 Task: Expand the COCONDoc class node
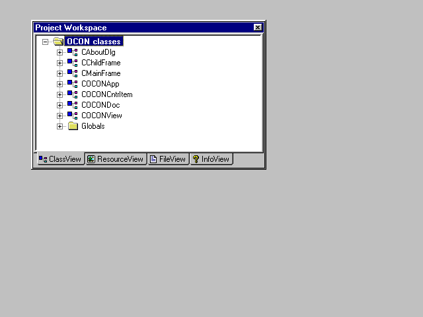coord(59,105)
